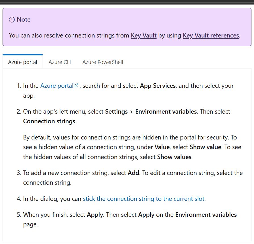This screenshot has width=254, height=244.
Task: Click first bold 'Apply' in step 5
Action: click(95, 215)
